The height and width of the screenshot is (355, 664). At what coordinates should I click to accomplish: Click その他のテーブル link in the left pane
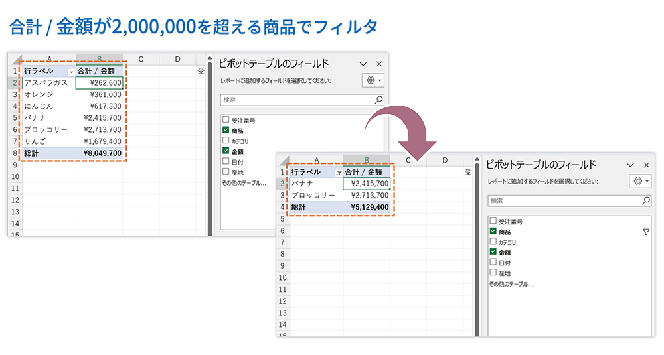pyautogui.click(x=244, y=182)
